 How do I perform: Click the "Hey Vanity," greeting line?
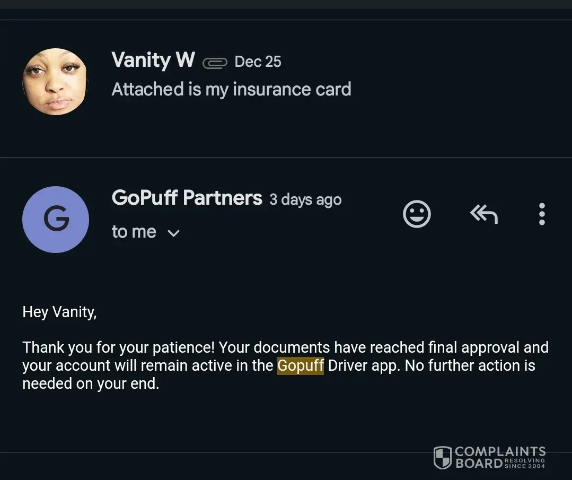click(x=59, y=312)
